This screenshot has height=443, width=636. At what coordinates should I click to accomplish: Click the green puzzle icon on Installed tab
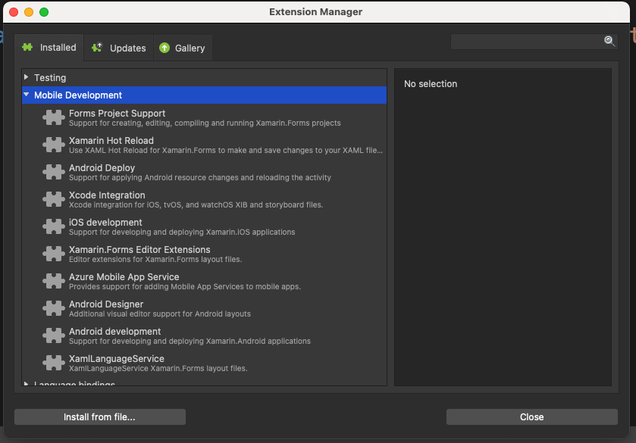(x=27, y=48)
